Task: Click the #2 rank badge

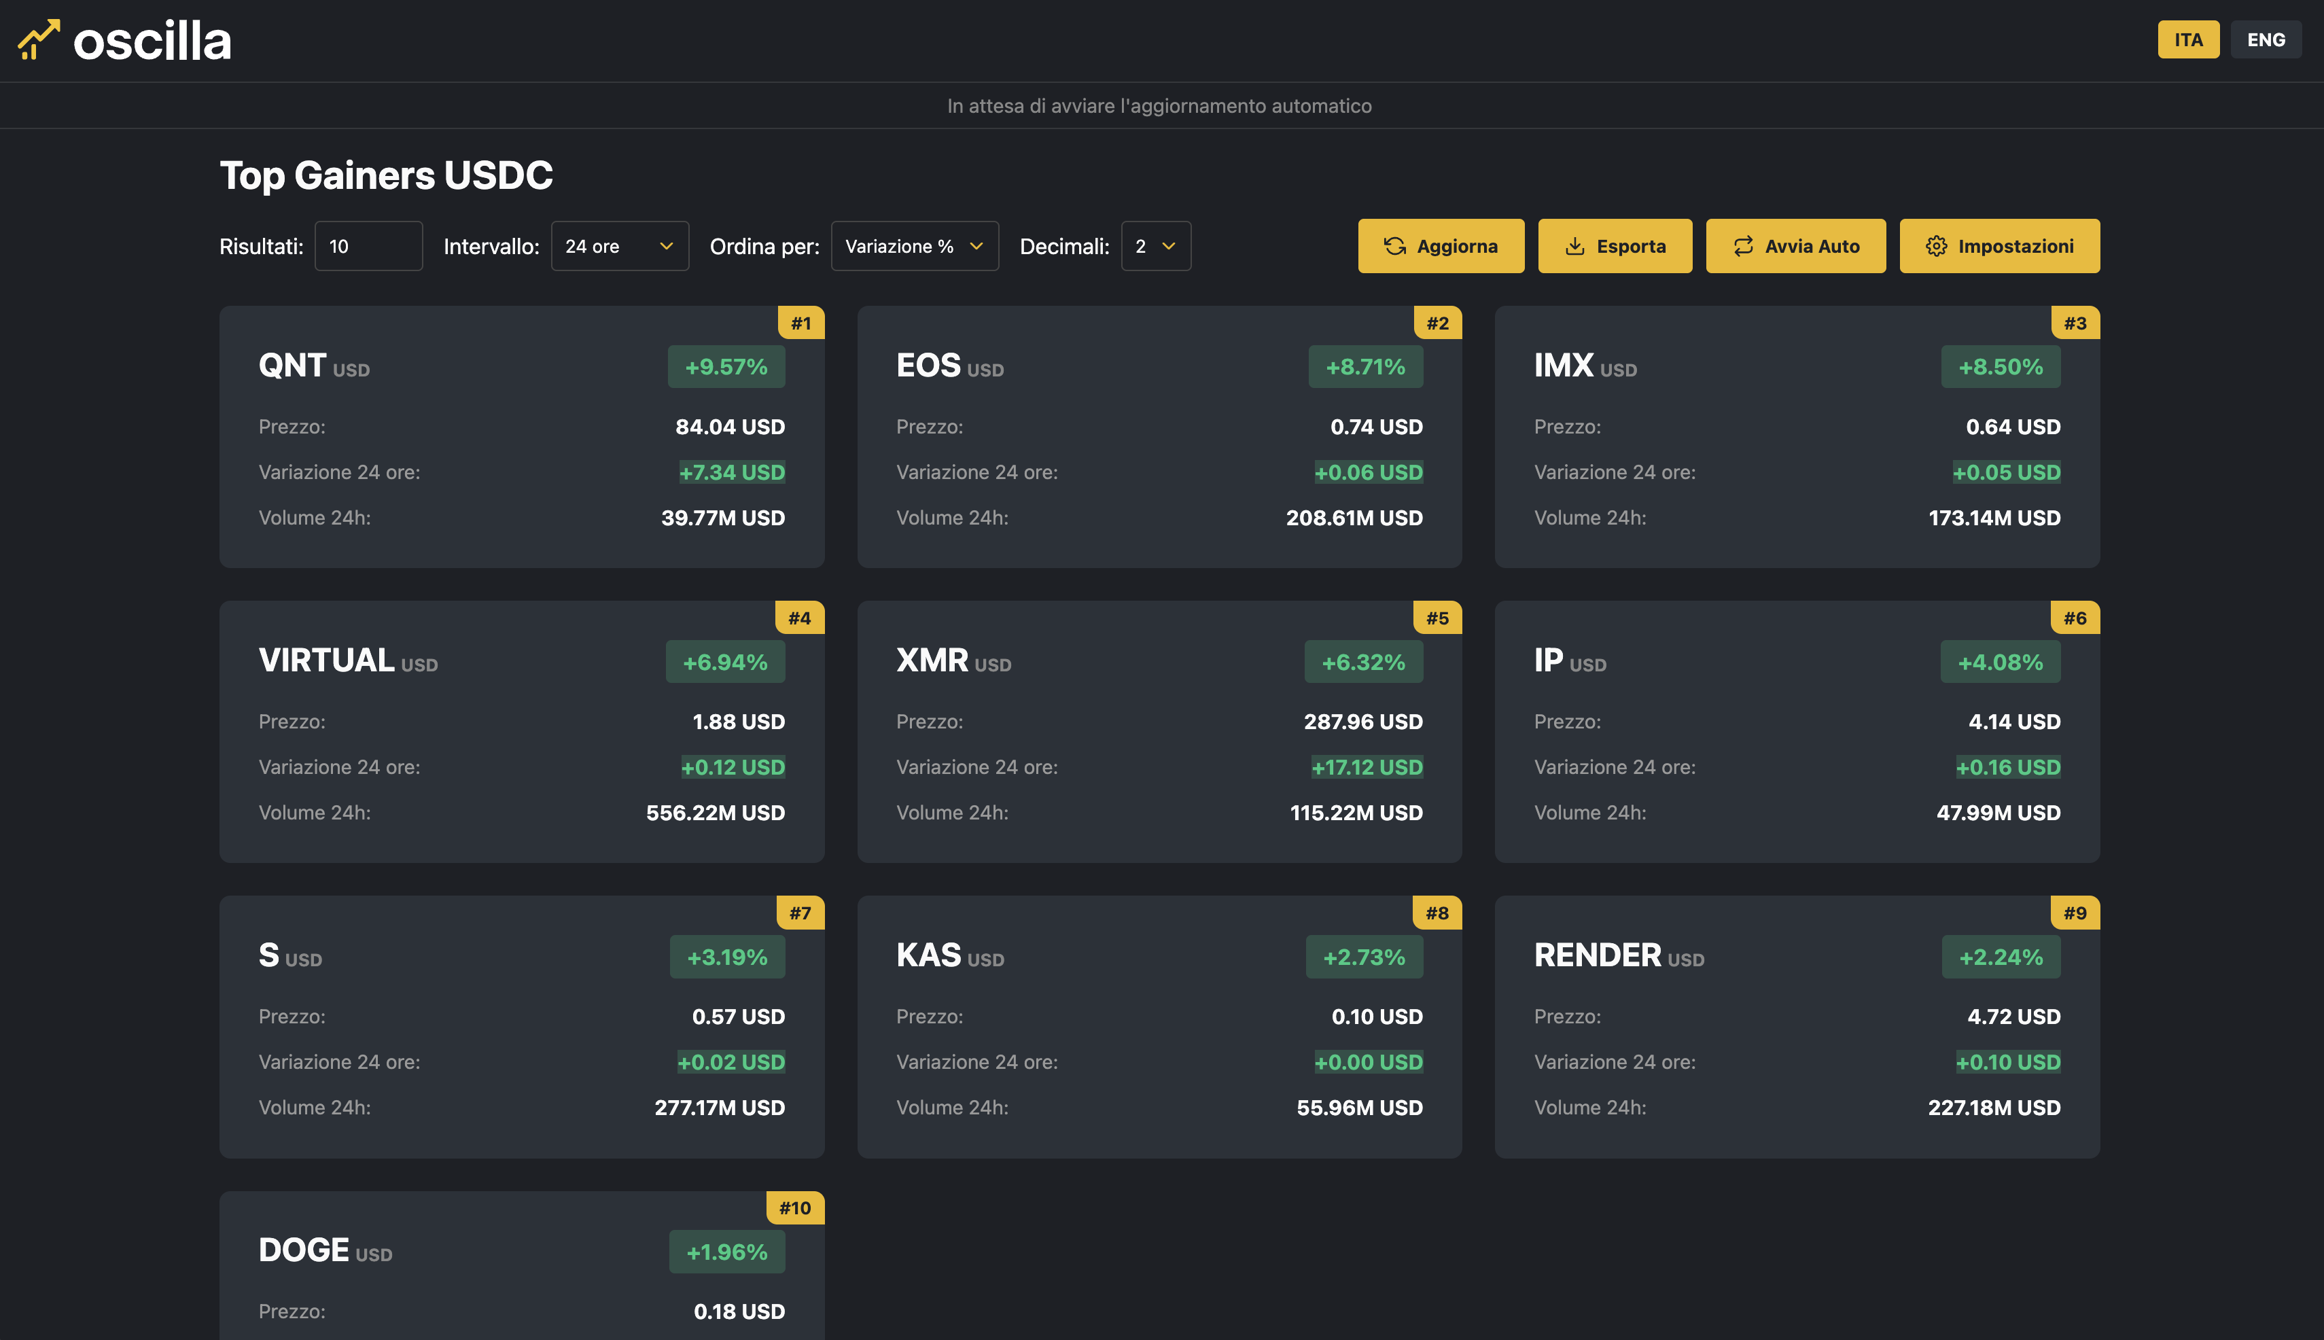Action: (1437, 322)
